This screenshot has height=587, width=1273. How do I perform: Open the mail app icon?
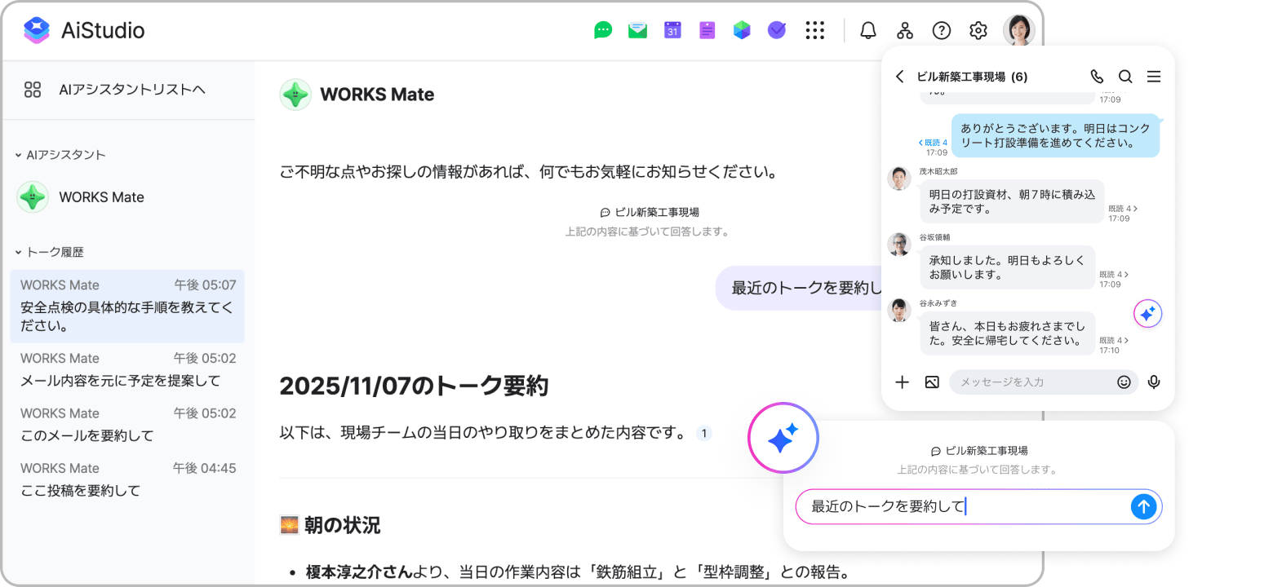tap(637, 31)
